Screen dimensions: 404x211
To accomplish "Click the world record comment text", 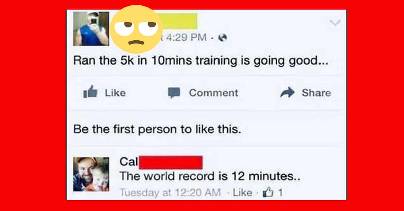I will click(209, 177).
